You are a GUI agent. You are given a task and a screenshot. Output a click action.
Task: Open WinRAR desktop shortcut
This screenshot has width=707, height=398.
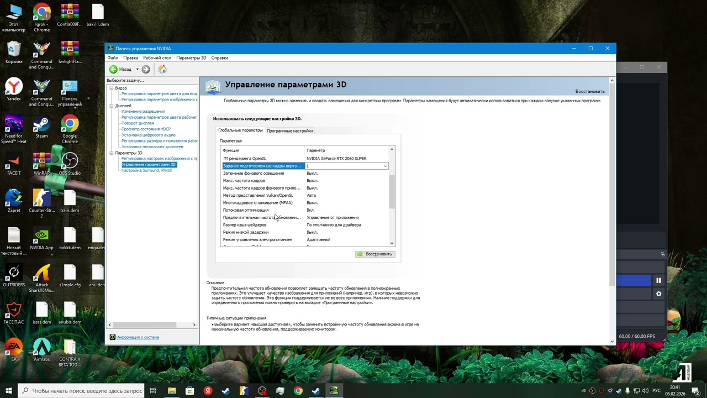[41, 165]
